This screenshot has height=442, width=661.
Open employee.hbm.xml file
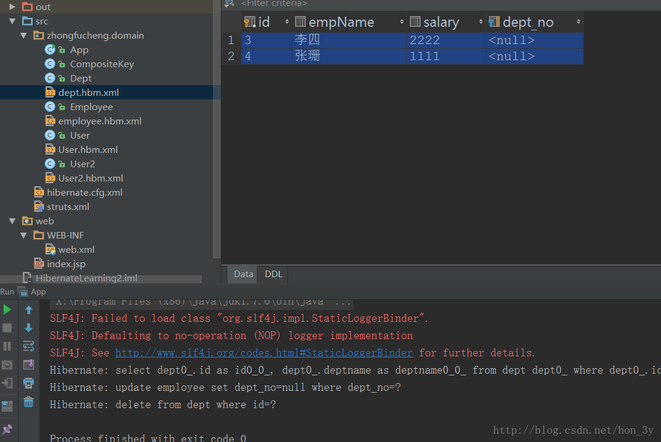pyautogui.click(x=99, y=121)
